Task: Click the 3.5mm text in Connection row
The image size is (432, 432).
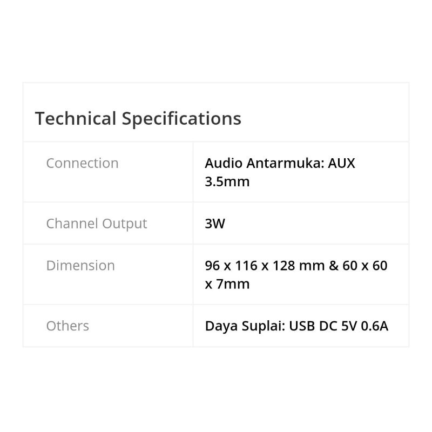Action: coord(227,181)
